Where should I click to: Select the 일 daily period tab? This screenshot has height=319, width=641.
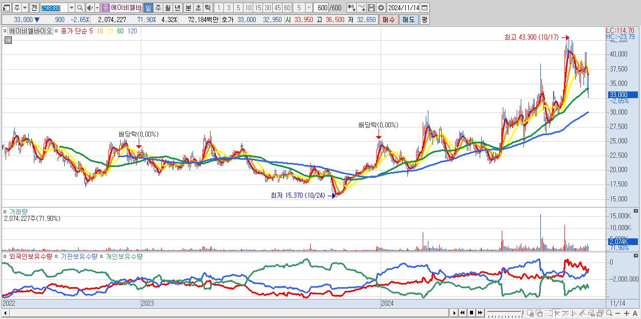(148, 8)
